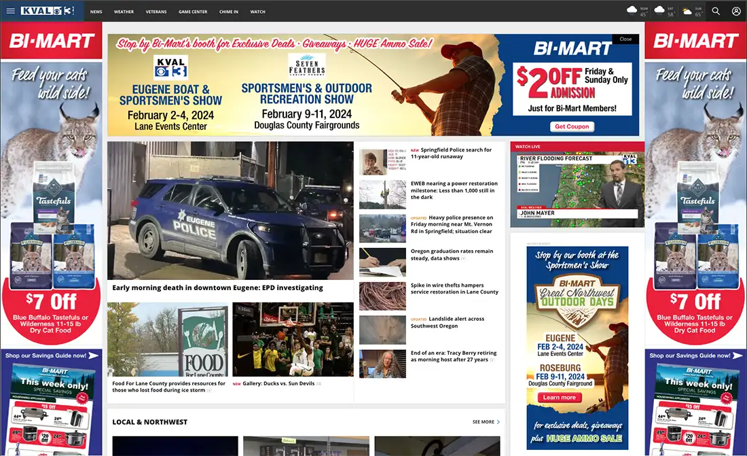Close the Bi-Mart banner ad

tap(625, 39)
